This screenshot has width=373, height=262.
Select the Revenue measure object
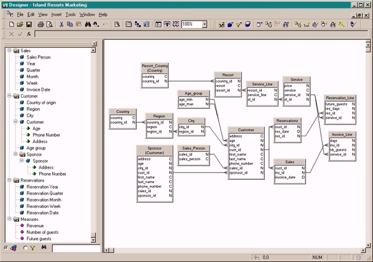34,225
